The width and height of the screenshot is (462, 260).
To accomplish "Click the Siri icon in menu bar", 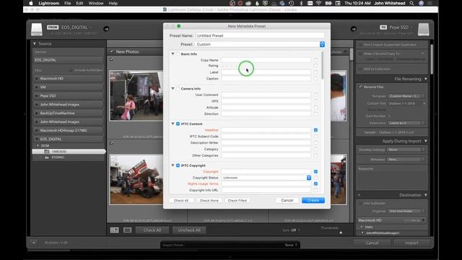I will [421, 3].
